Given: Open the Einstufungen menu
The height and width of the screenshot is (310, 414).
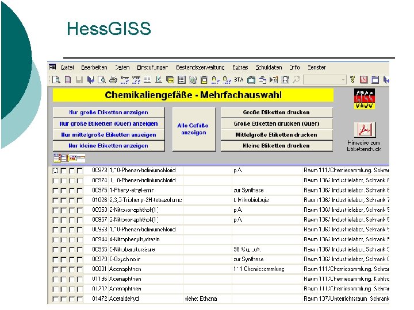Looking at the screenshot, I should pyautogui.click(x=152, y=68).
